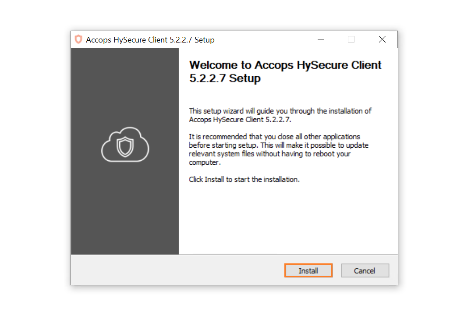Click the Accops shield icon in title bar

pos(78,39)
